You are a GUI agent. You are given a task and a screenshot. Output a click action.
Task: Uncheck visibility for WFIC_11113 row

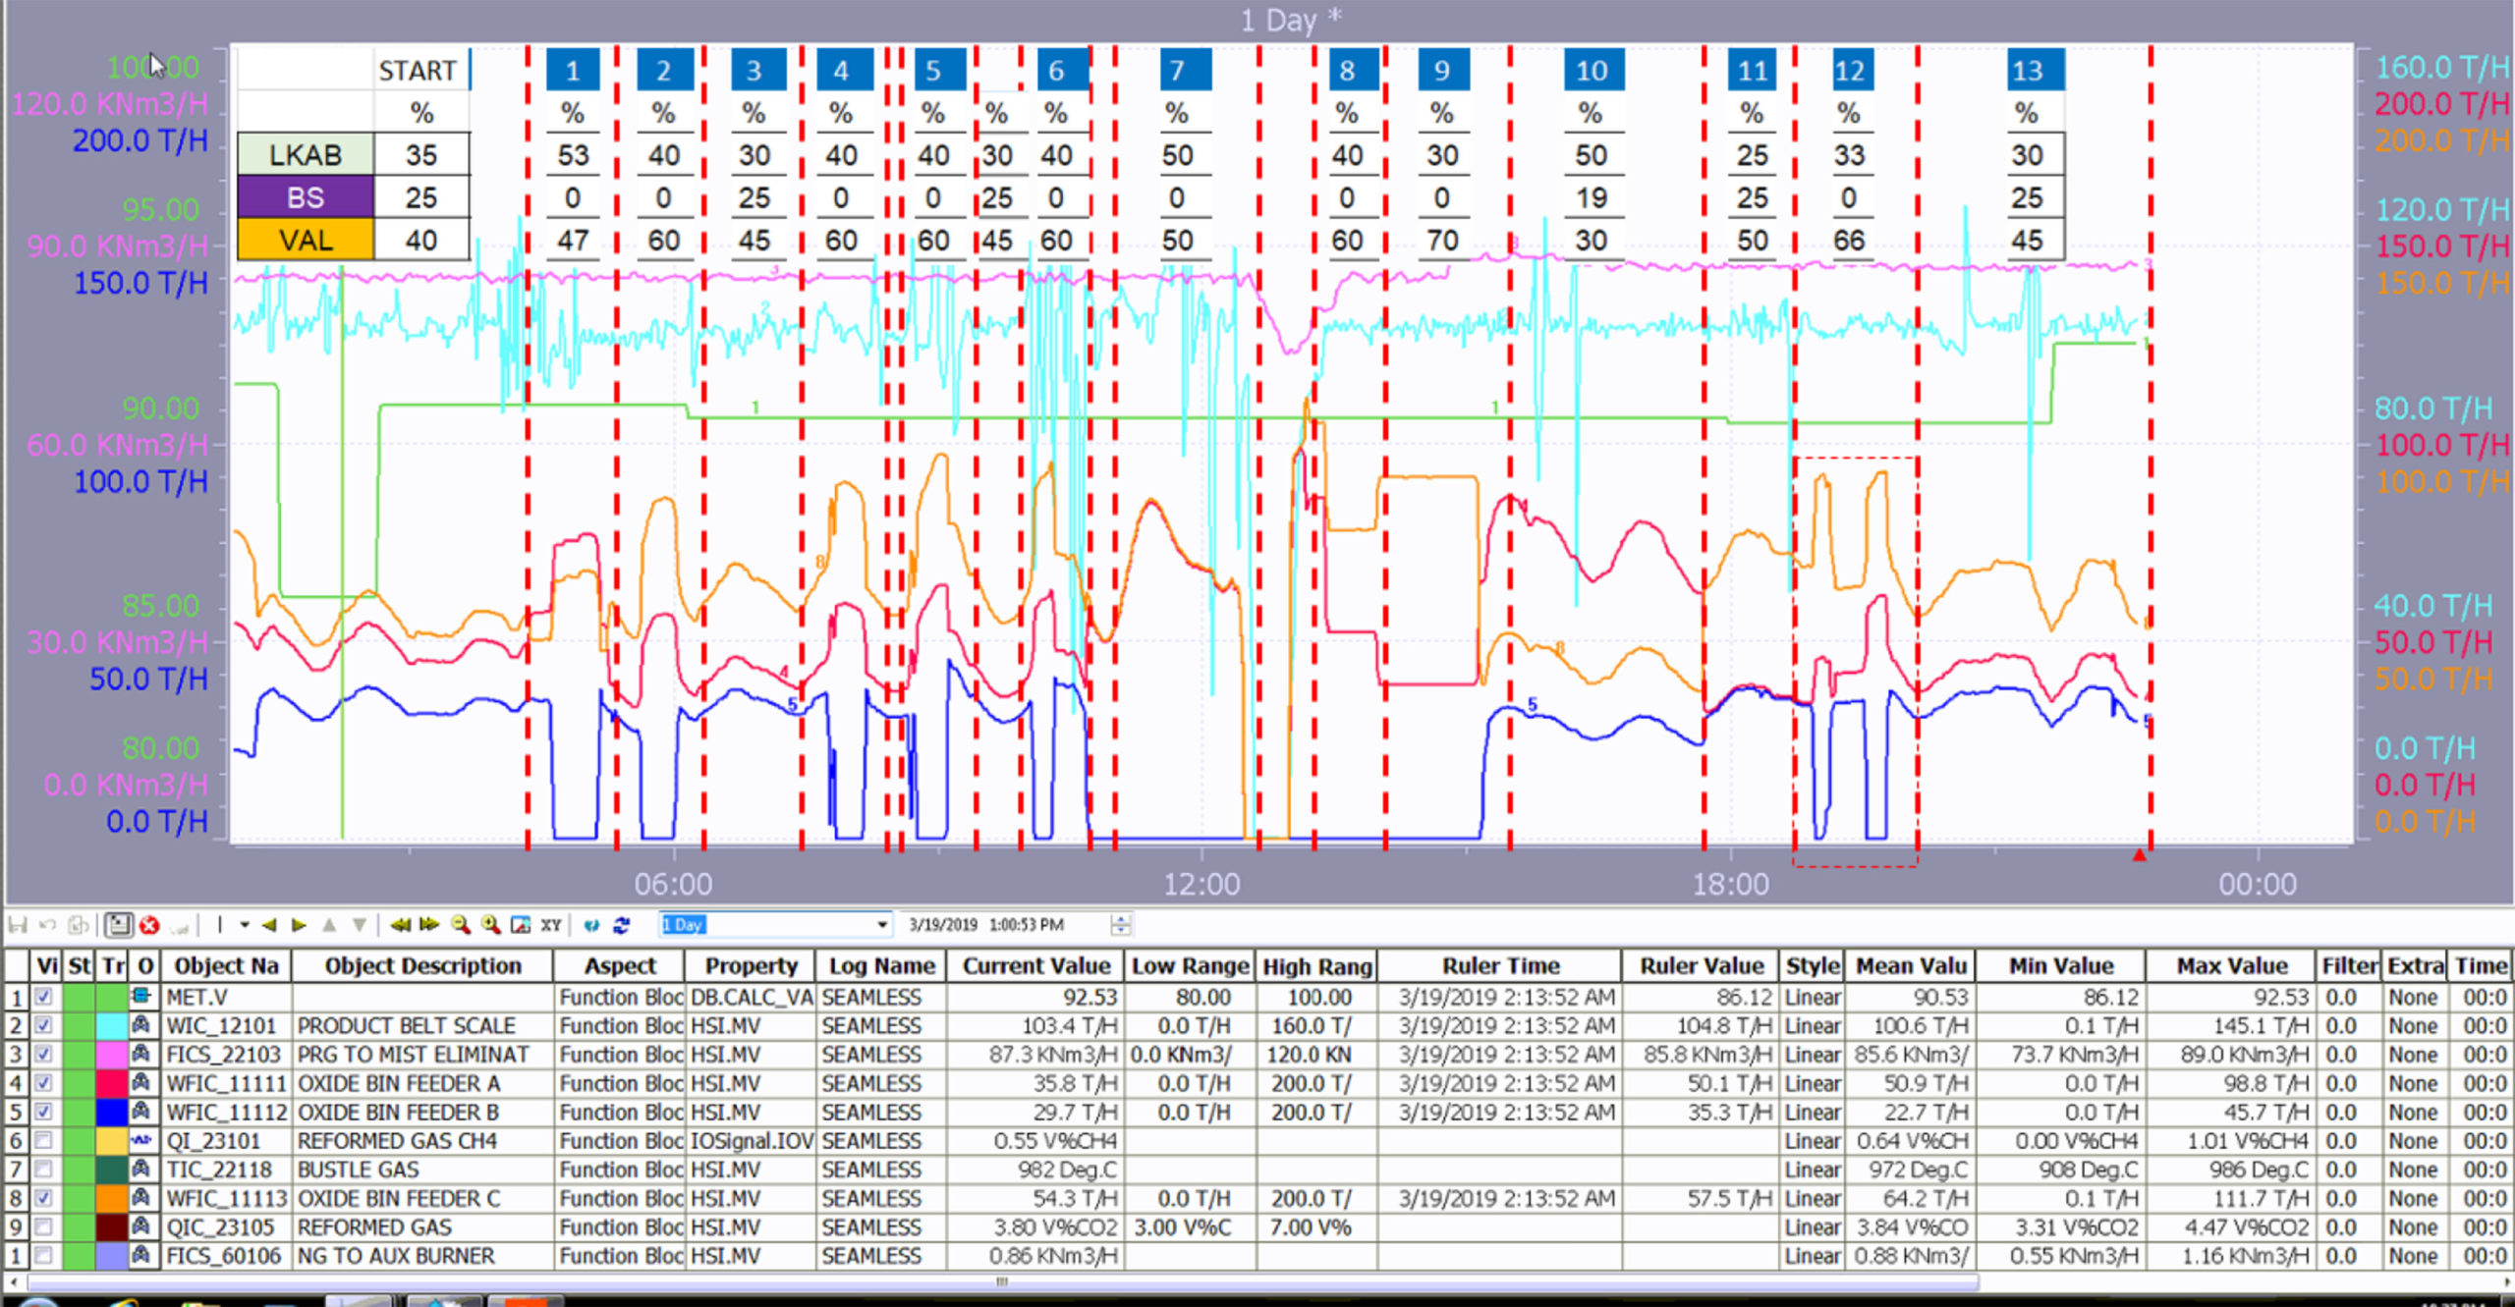coord(44,1198)
